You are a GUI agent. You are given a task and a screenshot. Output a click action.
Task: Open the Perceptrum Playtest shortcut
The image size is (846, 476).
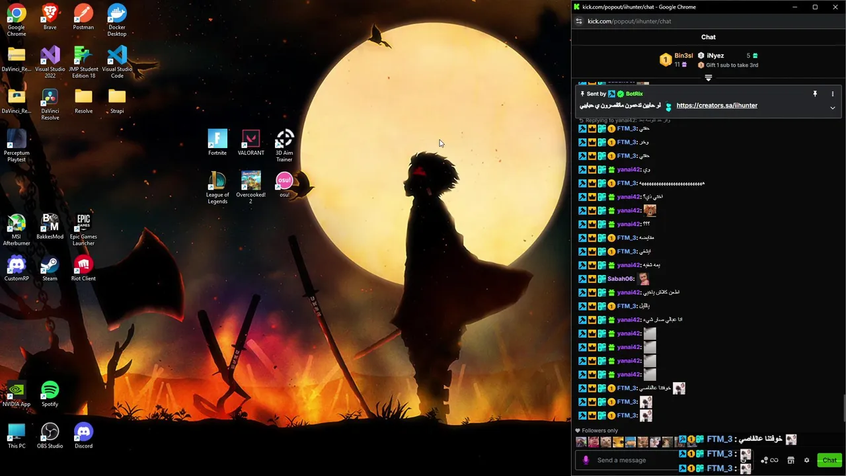17,145
